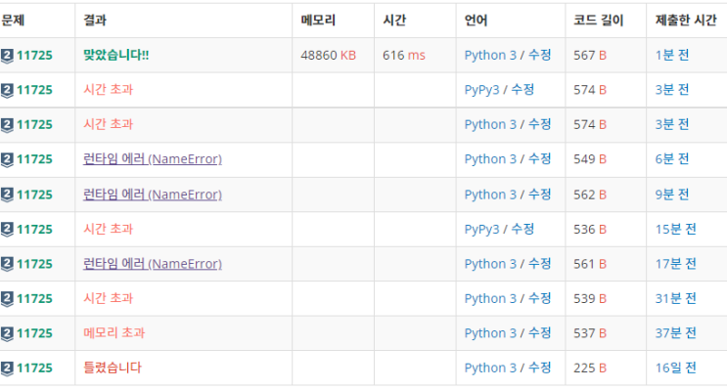The image size is (727, 390).
Task: Open the Python 3 source link in the 539 B row
Action: (x=490, y=298)
